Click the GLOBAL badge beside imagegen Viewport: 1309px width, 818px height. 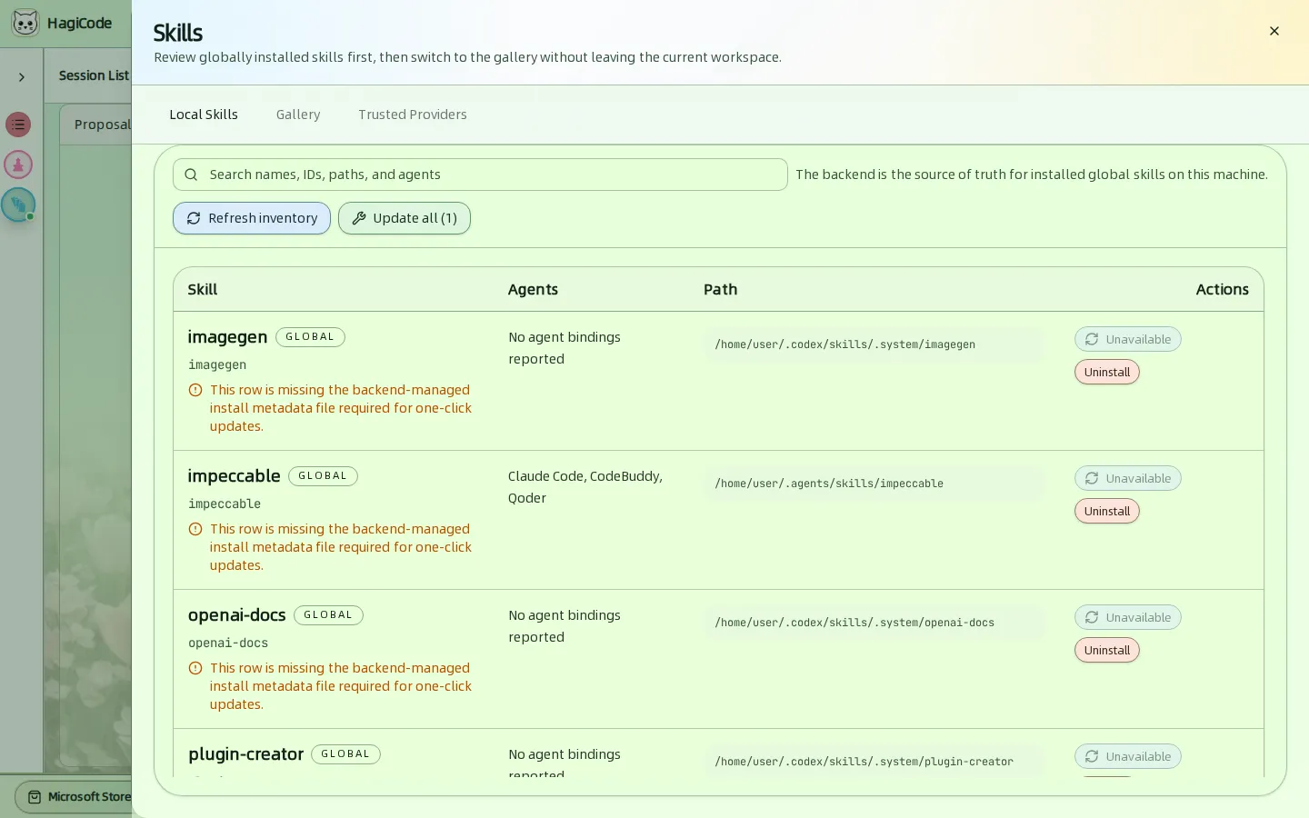(x=310, y=337)
